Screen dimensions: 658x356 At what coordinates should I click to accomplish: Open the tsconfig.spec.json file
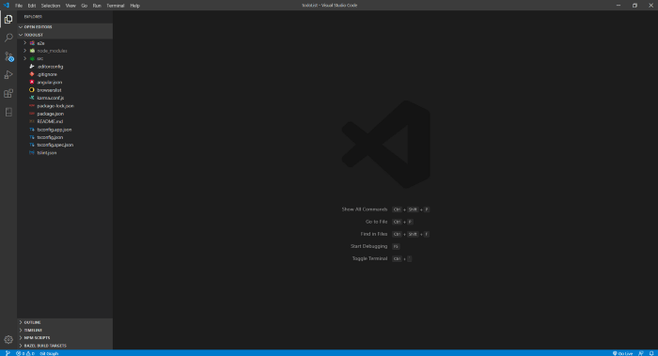click(x=65, y=145)
